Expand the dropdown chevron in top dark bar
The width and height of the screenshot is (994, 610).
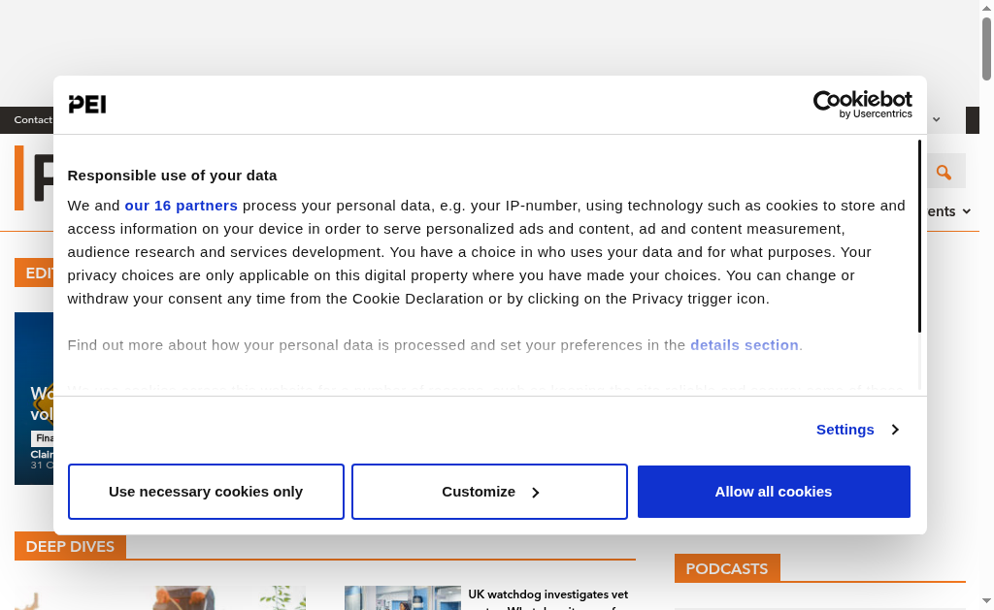[x=937, y=120]
